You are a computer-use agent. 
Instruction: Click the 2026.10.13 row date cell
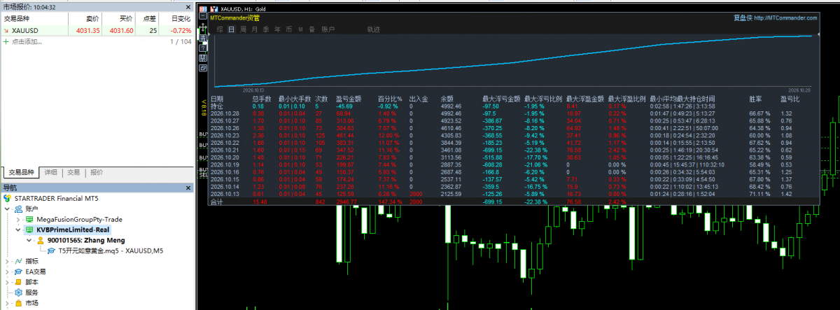click(225, 194)
